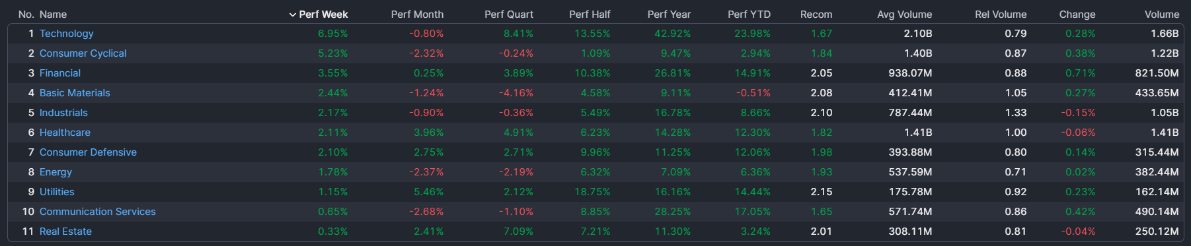Sort by Perf Quart column header
The image size is (1191, 246).
pyautogui.click(x=508, y=15)
